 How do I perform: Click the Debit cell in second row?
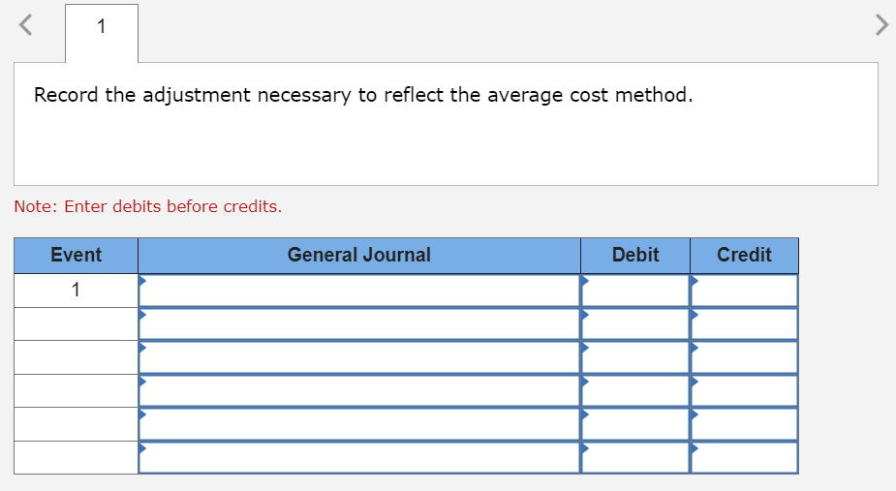point(635,324)
